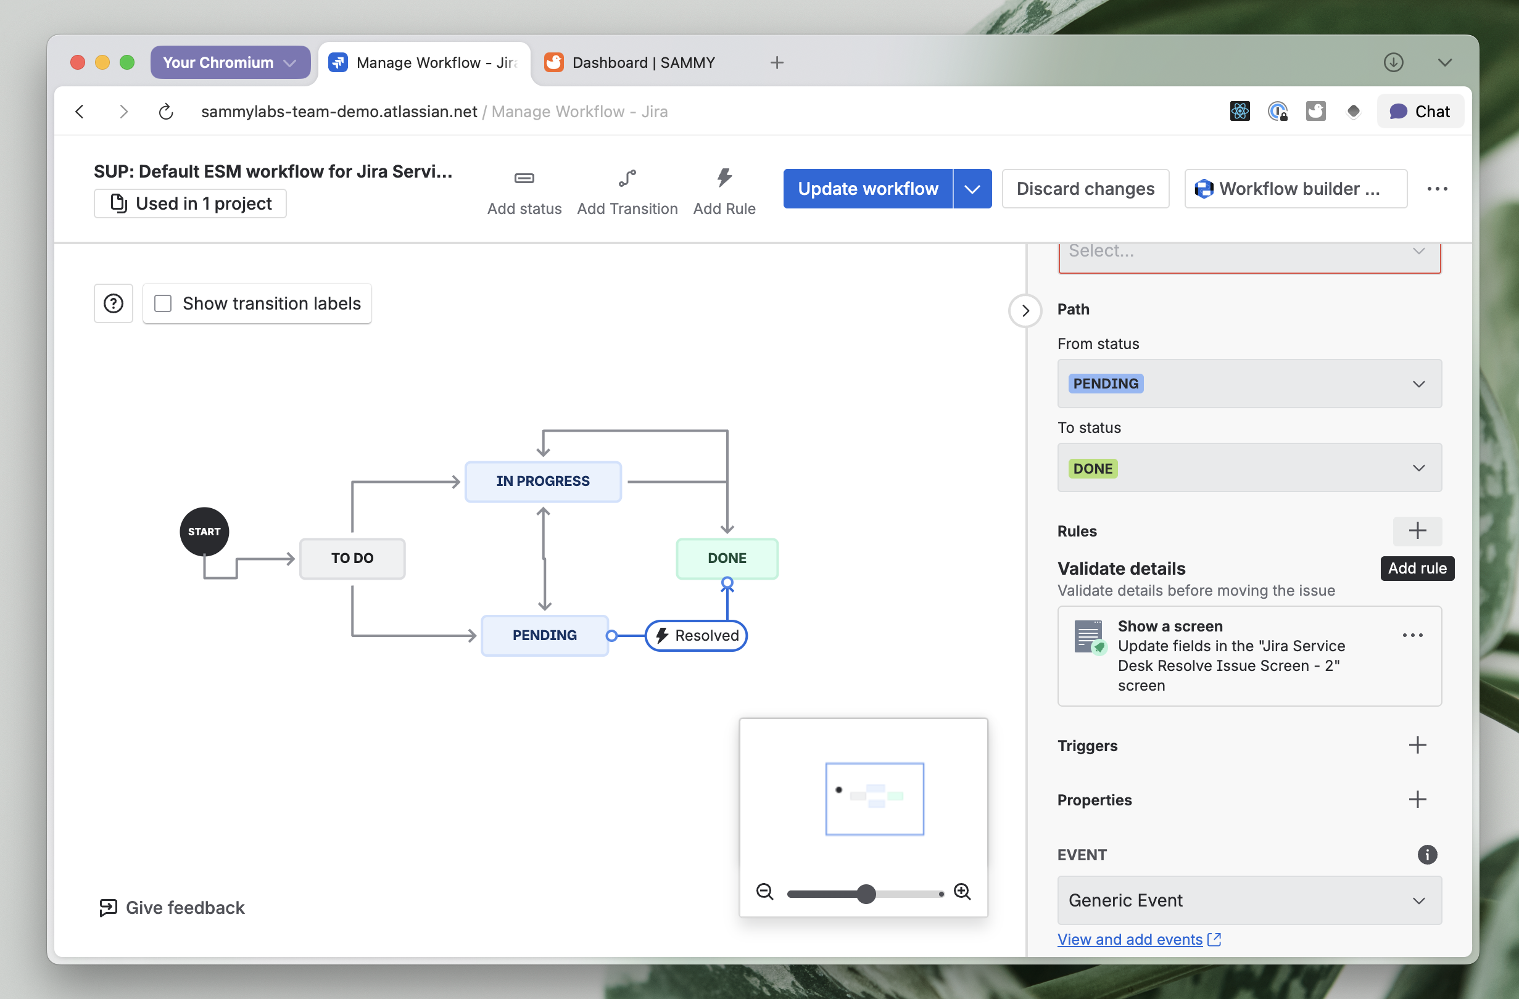Open the From status PENDING dropdown
The image size is (1519, 999).
pos(1249,384)
